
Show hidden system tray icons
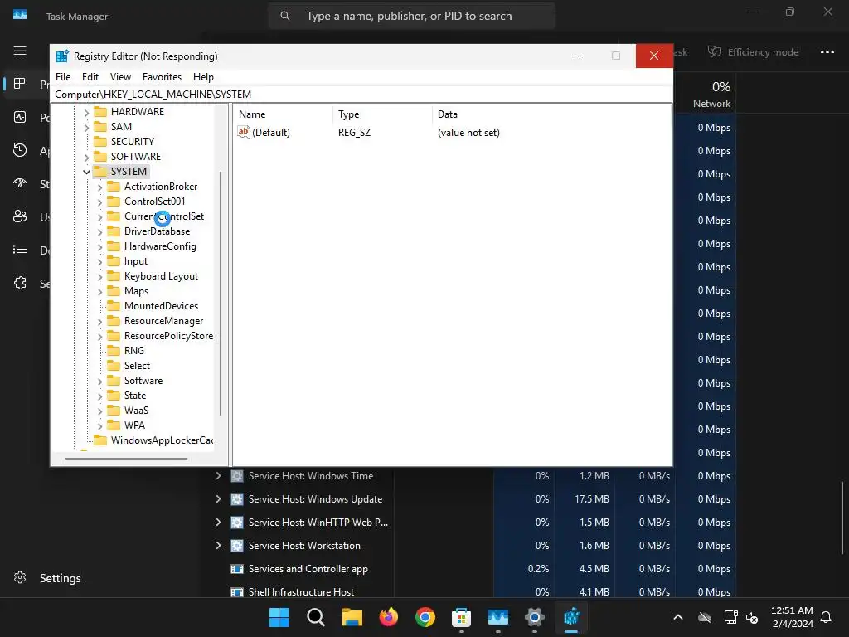(x=678, y=617)
